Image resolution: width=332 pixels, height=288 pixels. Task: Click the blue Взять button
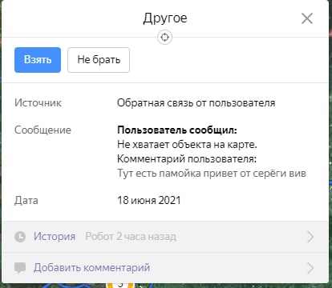point(38,60)
